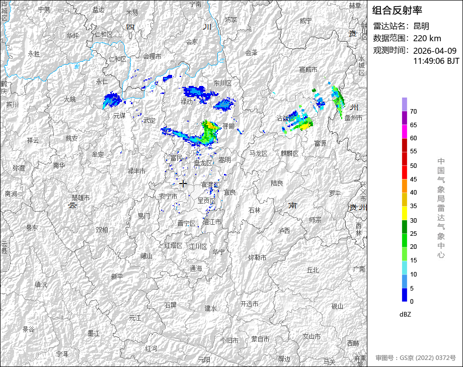
Task: Click the vertical 中国气象局雷达气象中心 text
Action: point(441,208)
